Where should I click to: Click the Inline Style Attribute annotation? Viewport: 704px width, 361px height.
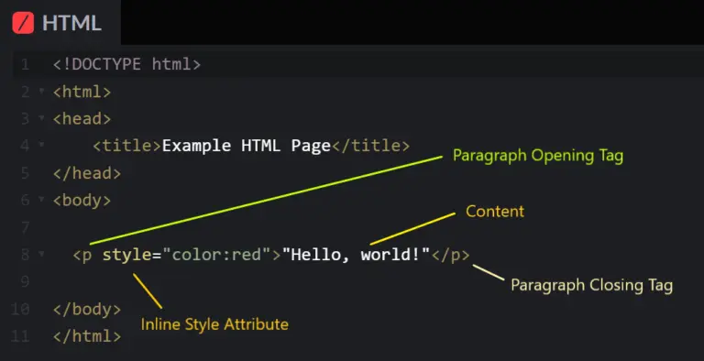click(x=214, y=324)
